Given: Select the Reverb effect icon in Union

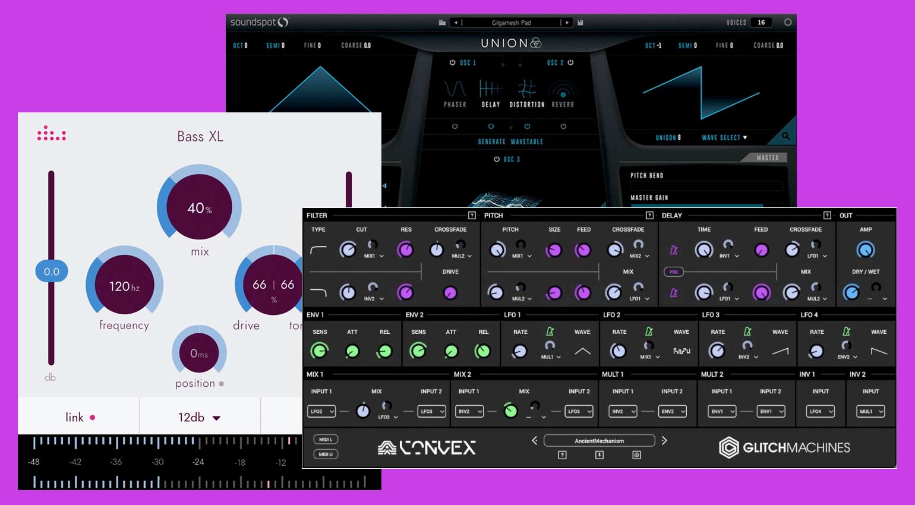Looking at the screenshot, I should 563,89.
